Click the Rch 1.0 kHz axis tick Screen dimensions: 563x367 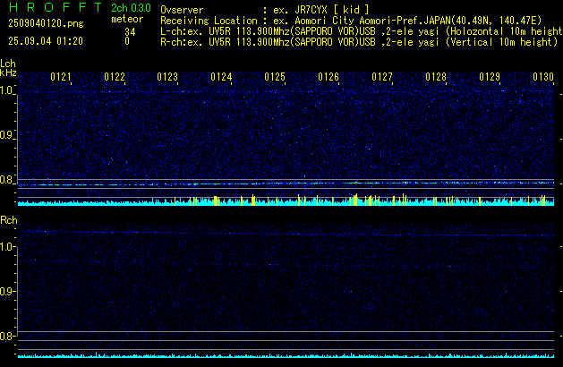click(6, 247)
